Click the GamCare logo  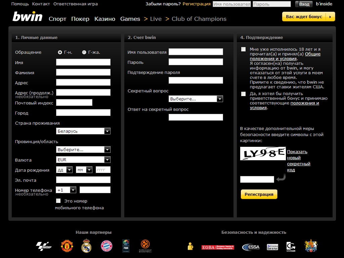[x=291, y=247]
